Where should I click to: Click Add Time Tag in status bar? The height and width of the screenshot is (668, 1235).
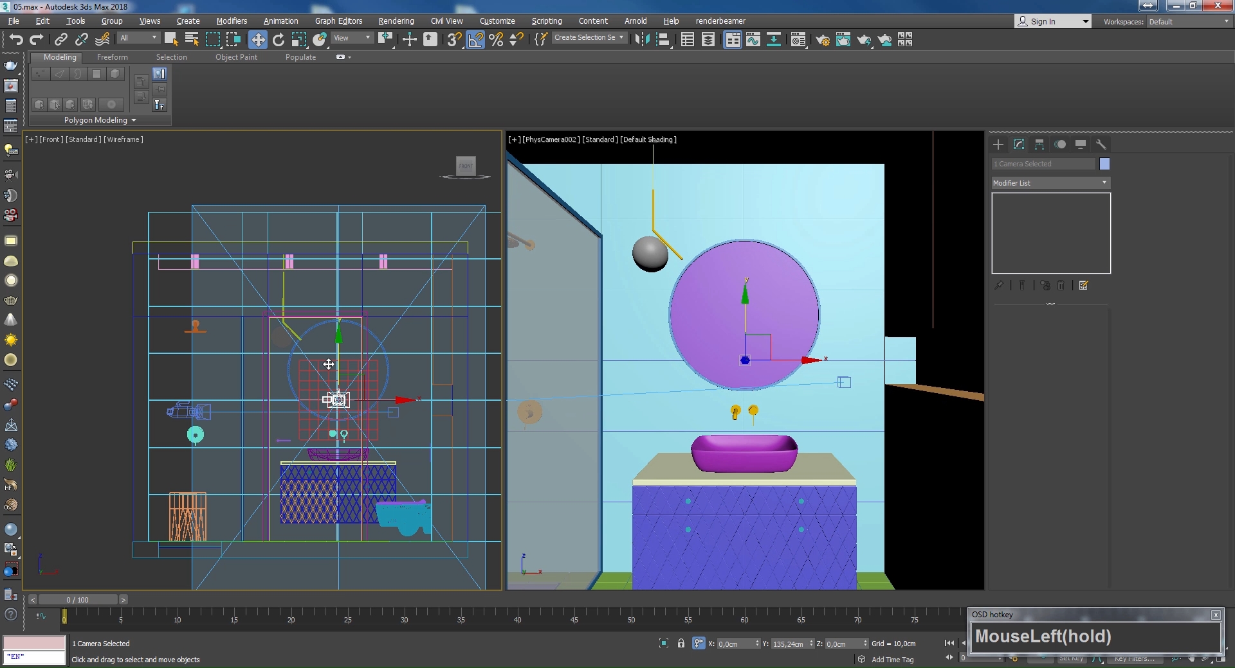(892, 660)
